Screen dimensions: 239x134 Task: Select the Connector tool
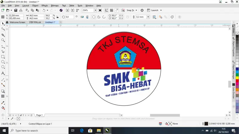(3, 85)
